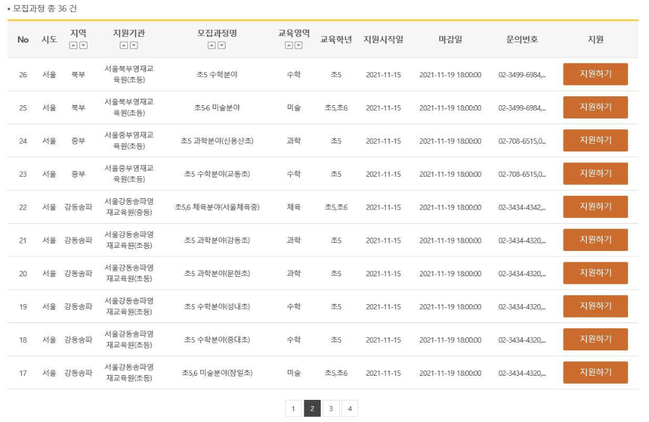Apply to row 24 과학분야(신용산초)

[595, 140]
